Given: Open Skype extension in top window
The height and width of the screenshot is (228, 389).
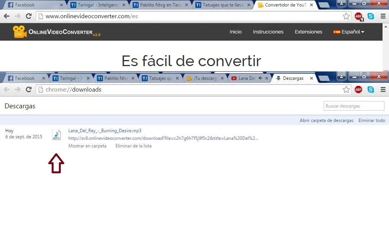Looking at the screenshot, I should click(371, 16).
